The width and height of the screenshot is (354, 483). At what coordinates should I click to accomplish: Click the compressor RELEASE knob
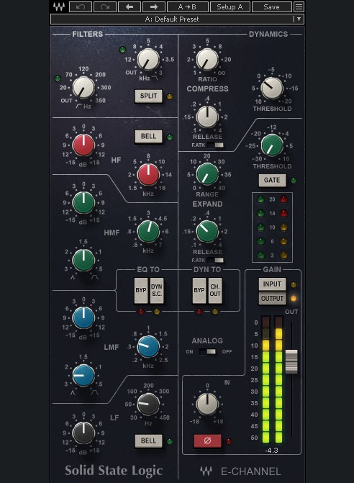207,117
